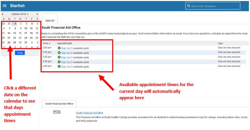250x130 pixels.
Task: Select October 31 on the calendar
Action: (26, 43)
